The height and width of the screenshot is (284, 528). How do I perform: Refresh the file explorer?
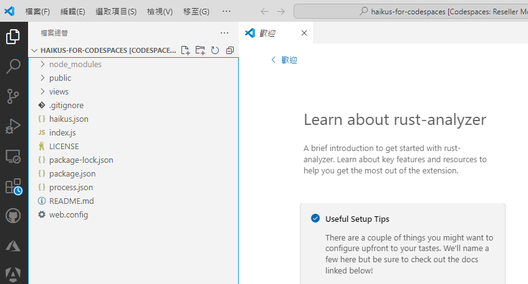click(x=215, y=50)
